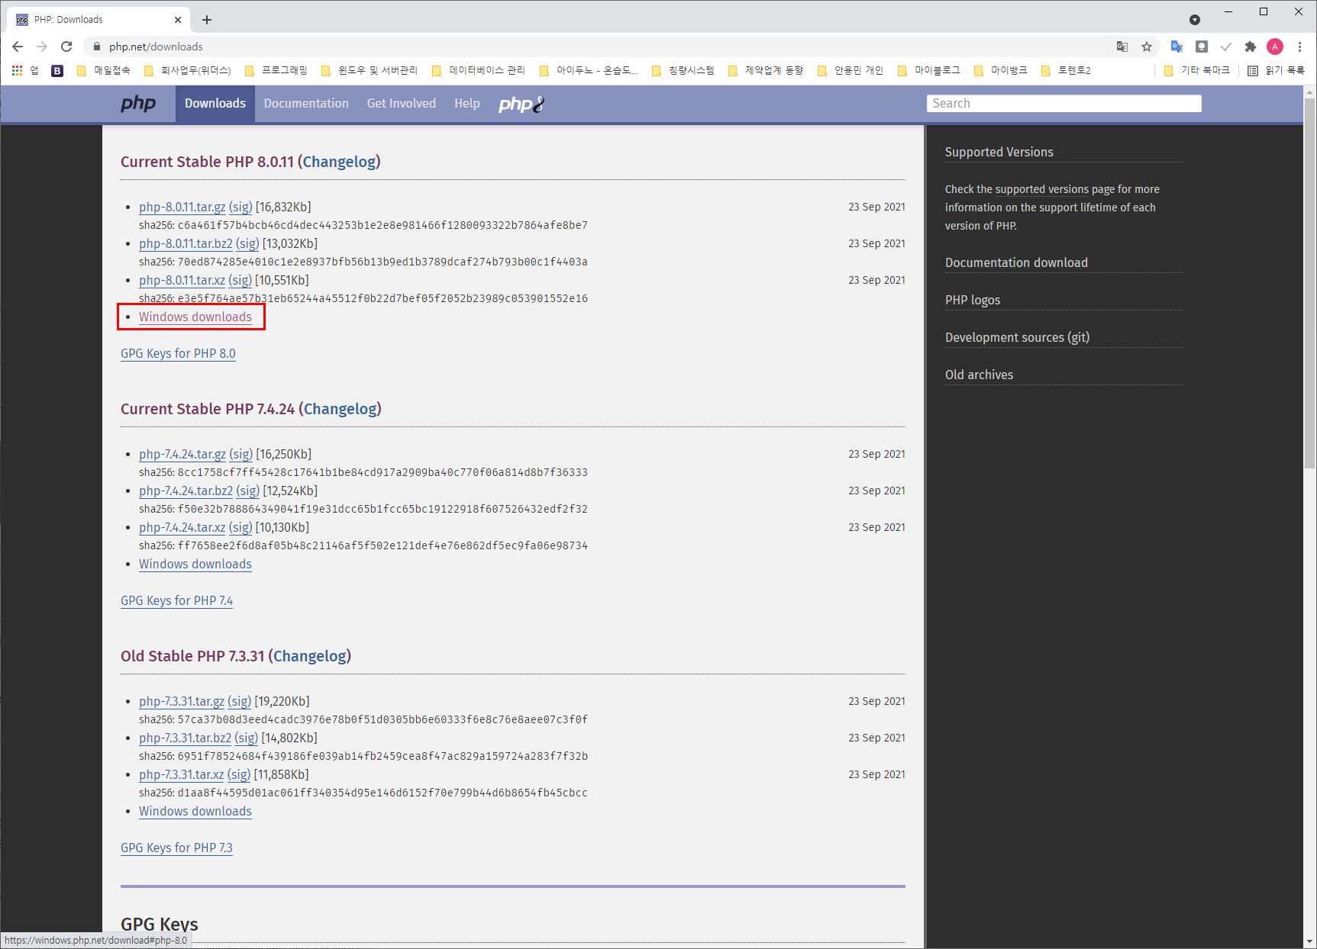Screen dimensions: 1317x949
Task: Download php-7.4.24.tar.bz2
Action: click(186, 491)
